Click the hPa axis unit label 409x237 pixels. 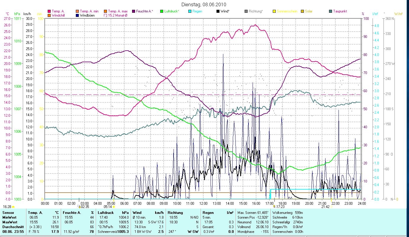(x=17, y=14)
